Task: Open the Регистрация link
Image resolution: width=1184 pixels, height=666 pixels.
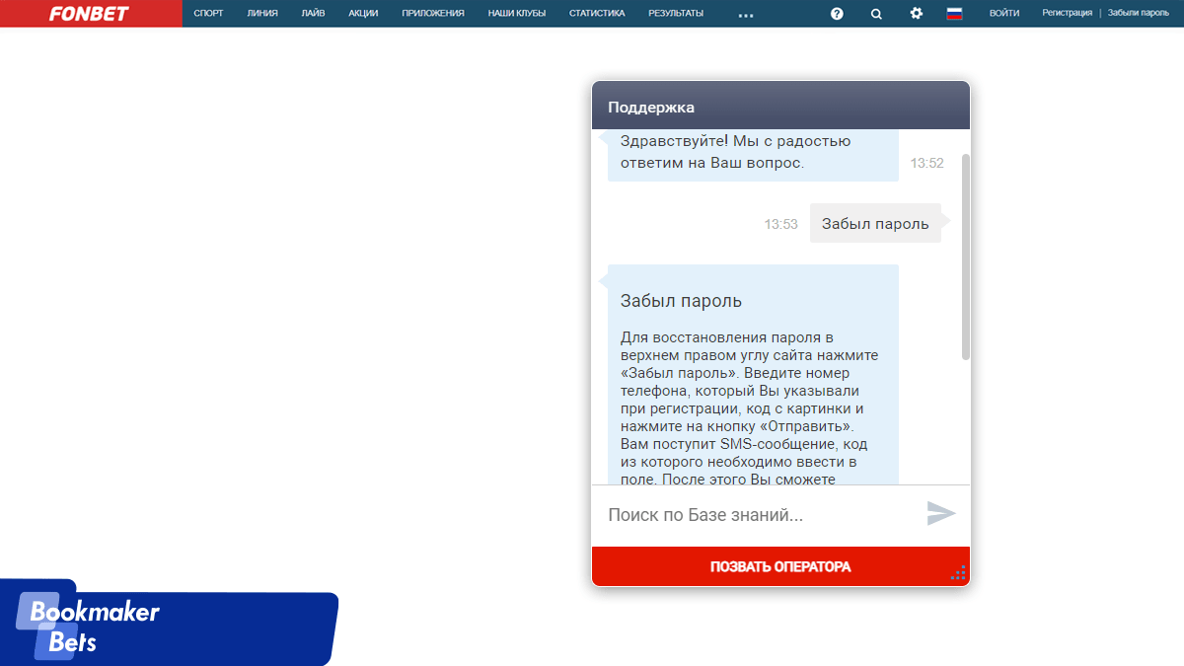Action: (x=1067, y=14)
